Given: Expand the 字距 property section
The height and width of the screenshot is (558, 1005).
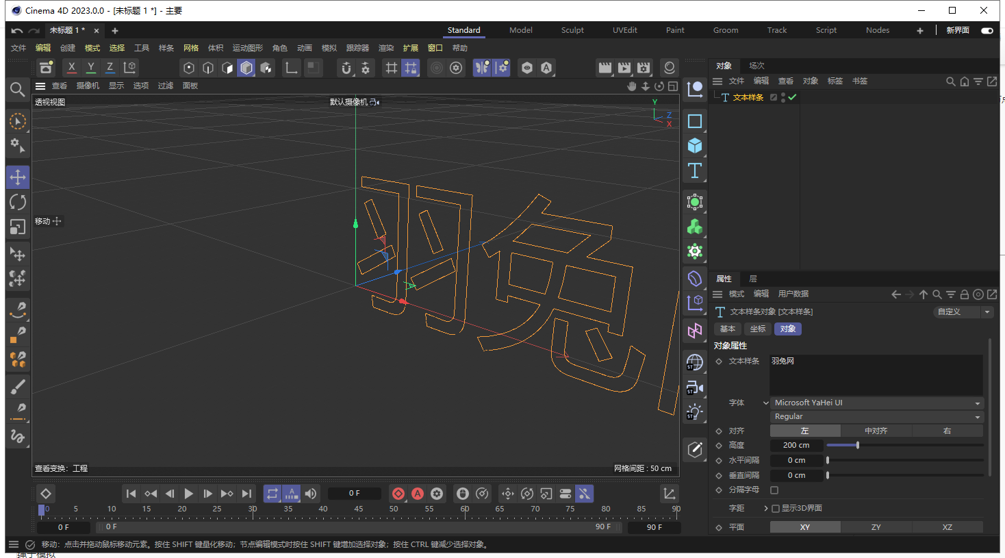Looking at the screenshot, I should 765,508.
